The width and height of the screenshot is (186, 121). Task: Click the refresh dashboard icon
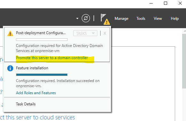[x=86, y=18]
